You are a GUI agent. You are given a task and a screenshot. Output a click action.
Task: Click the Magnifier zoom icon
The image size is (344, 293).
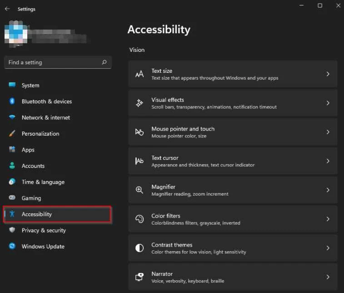click(140, 190)
